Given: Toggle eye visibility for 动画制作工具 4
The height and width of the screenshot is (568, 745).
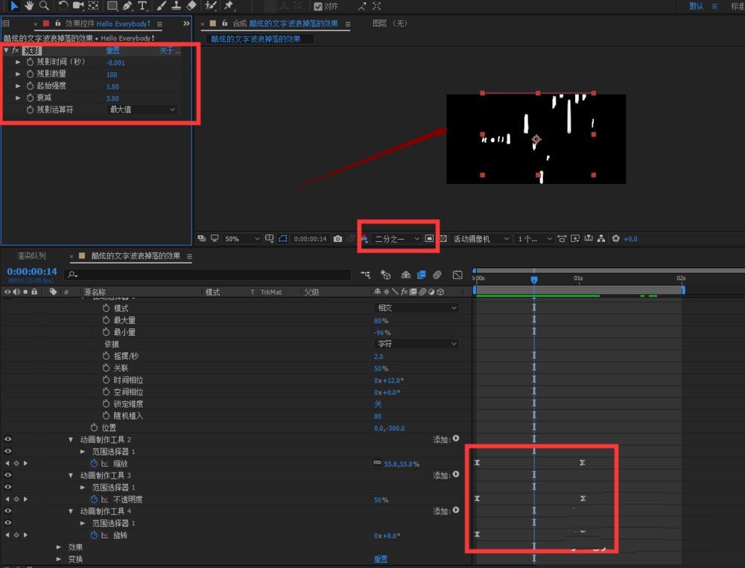Looking at the screenshot, I should tap(8, 511).
